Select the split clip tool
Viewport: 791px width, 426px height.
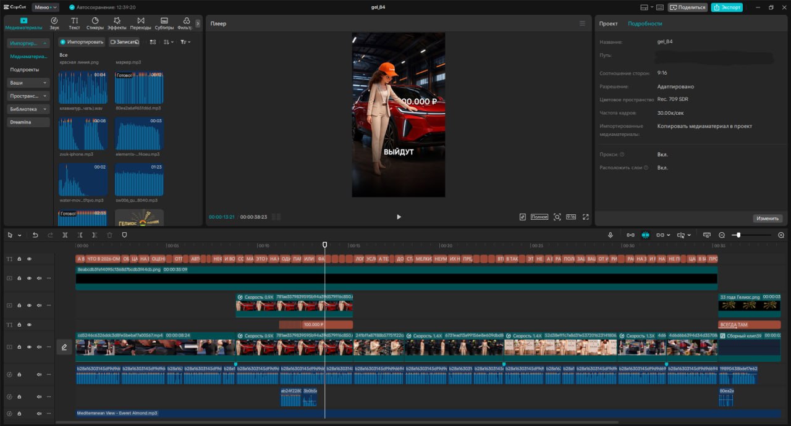tap(65, 235)
